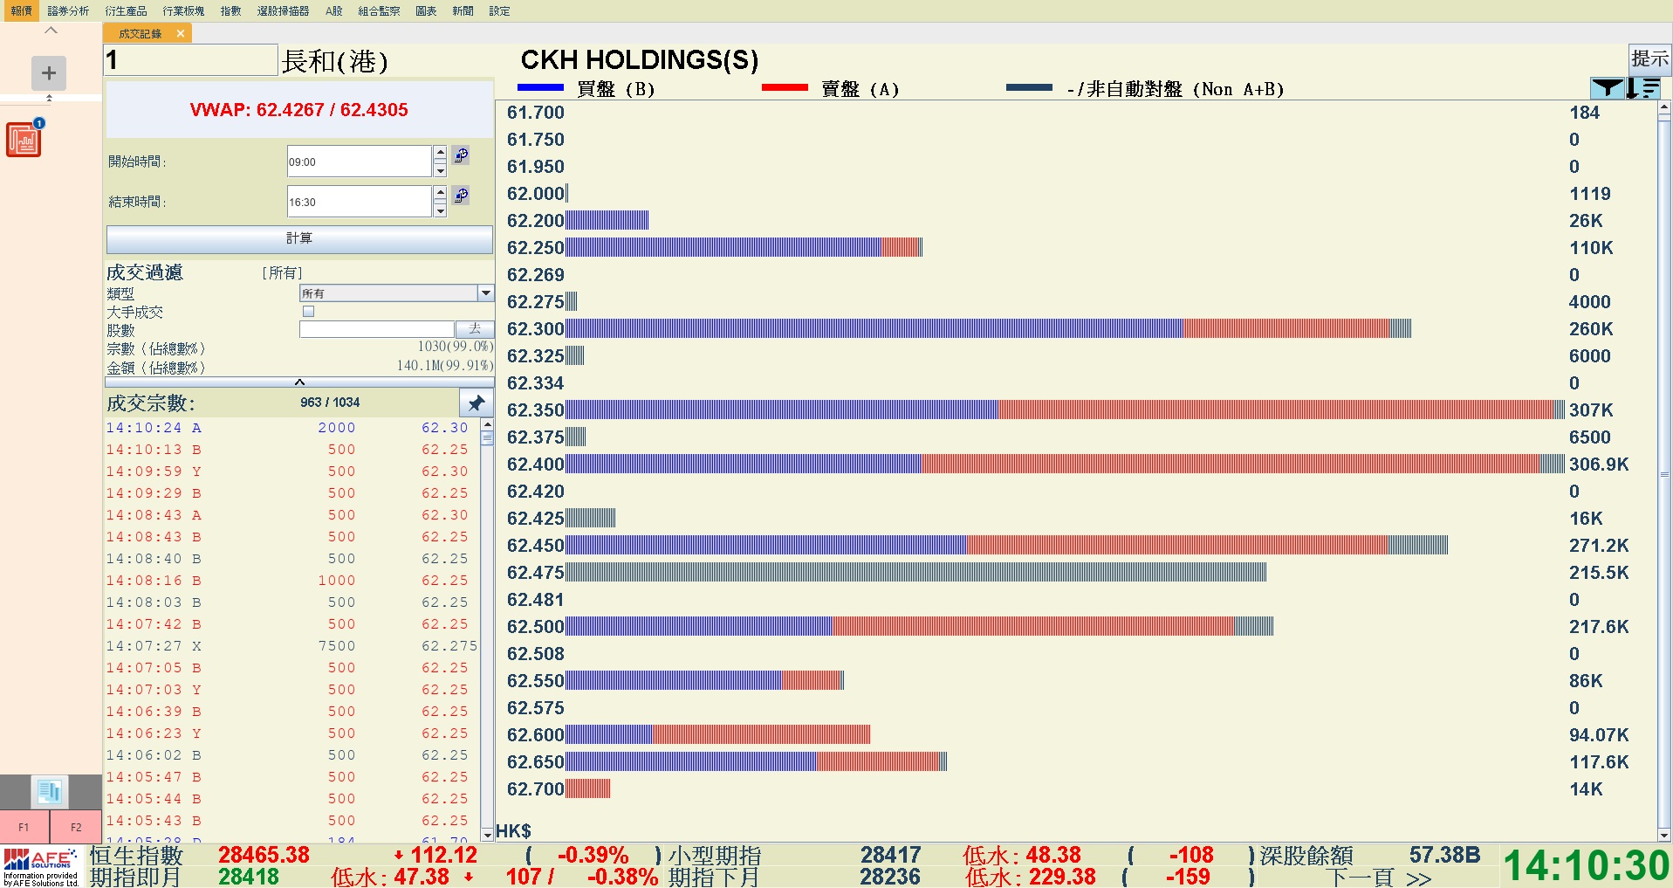Screen dimensions: 1673x888
Task: Click the AFE Solutions logo
Action: click(41, 867)
